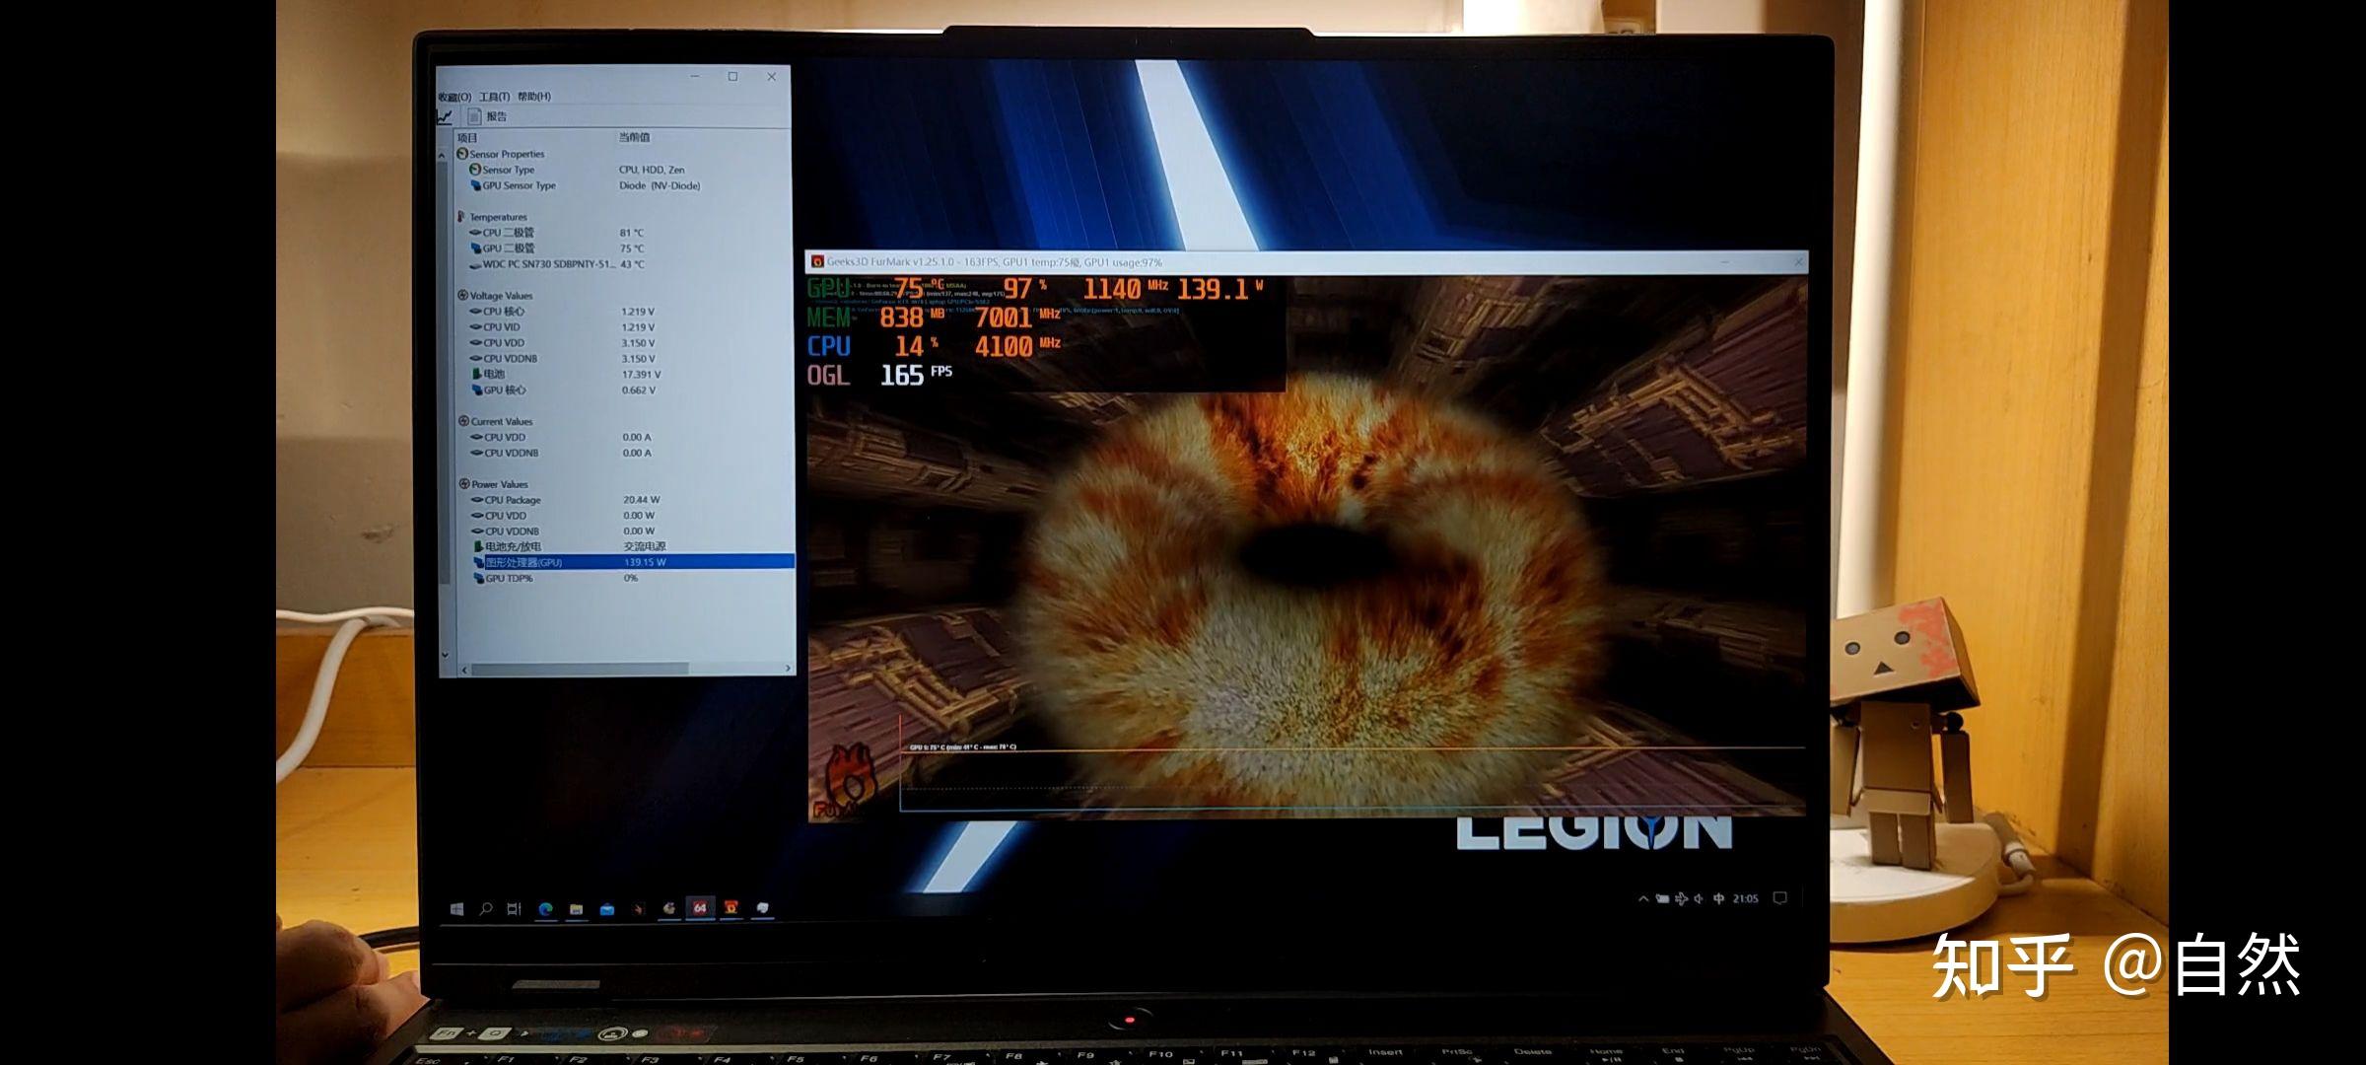
Task: Select the Temperatures group row
Action: pos(621,217)
